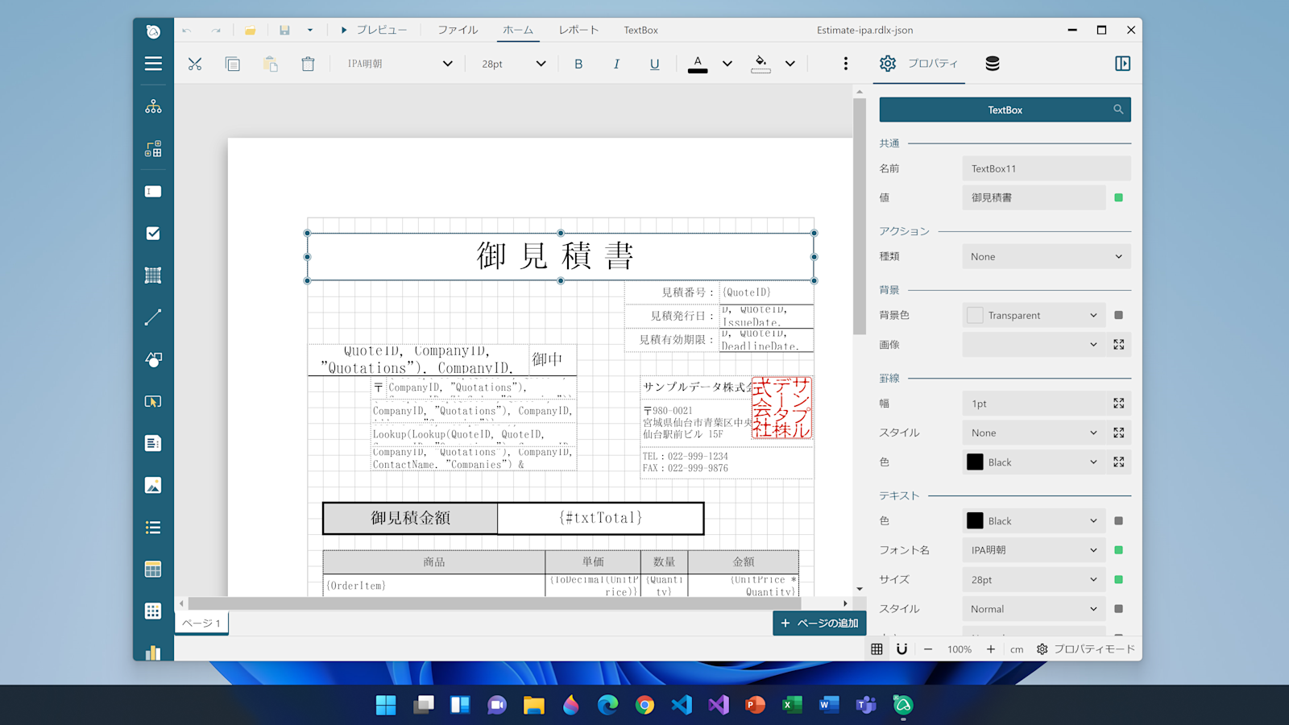
Task: Select the Line tool in sidebar
Action: (153, 317)
